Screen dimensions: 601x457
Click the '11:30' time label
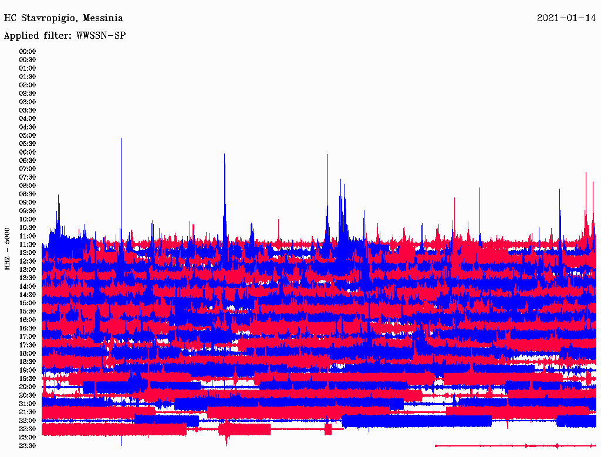tap(28, 244)
